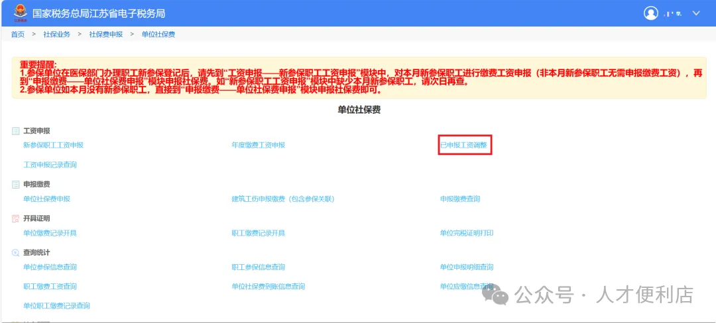Open 职工参保信息查询 link

(259, 267)
